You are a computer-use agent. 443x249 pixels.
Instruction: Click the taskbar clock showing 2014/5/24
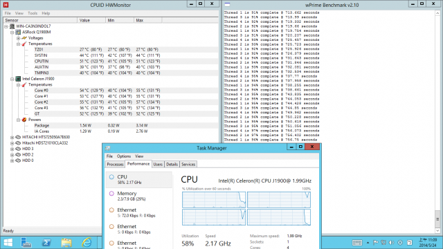point(428,243)
